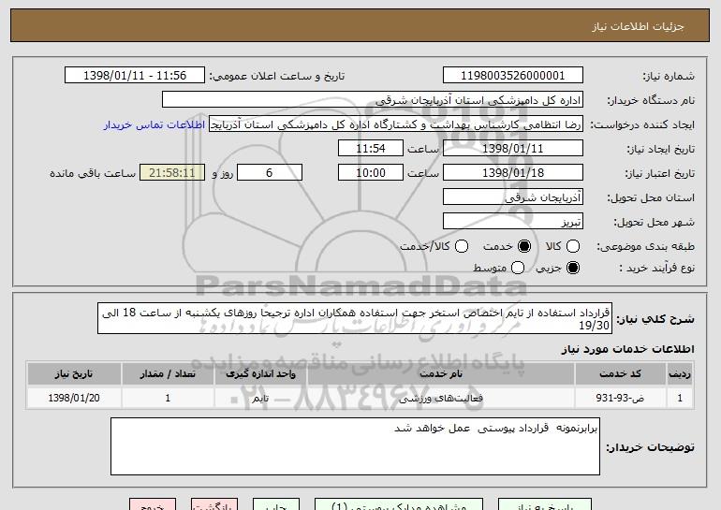Click the need date cell 1398/01/20
Image resolution: width=721 pixels, height=510 pixels.
coord(74,398)
